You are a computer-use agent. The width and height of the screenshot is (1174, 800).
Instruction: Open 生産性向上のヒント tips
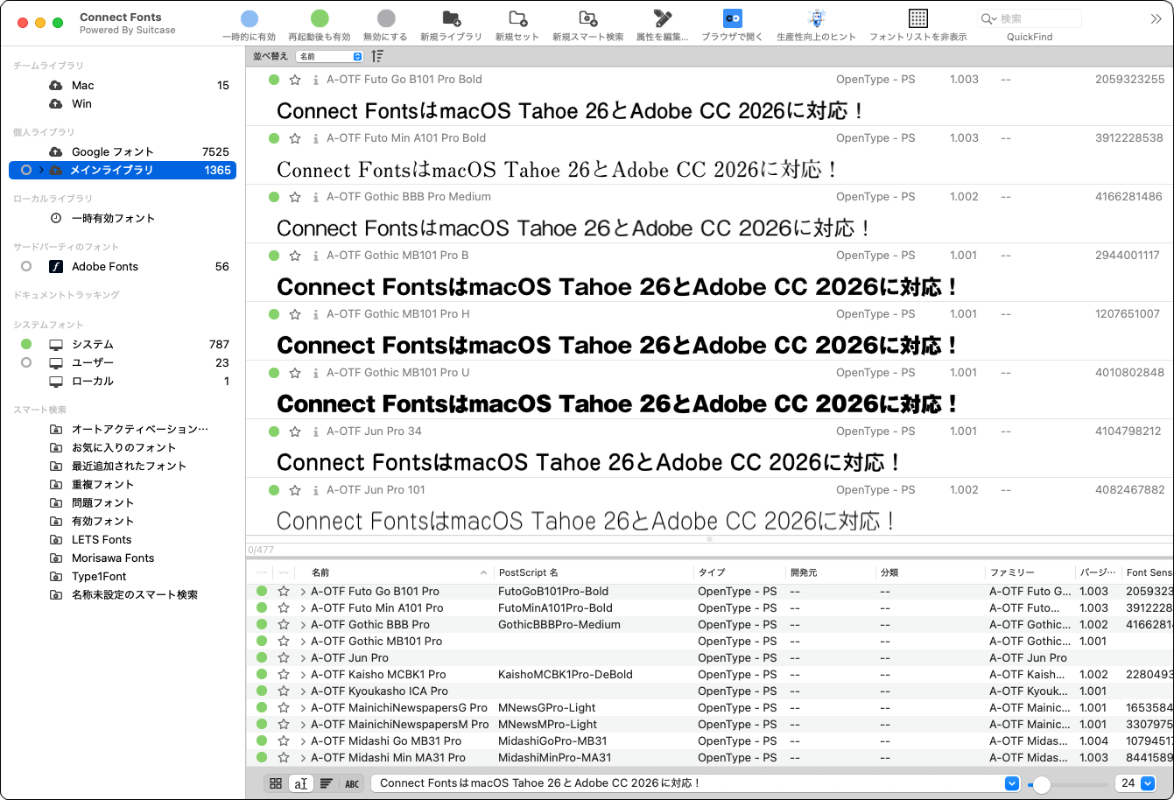[x=817, y=18]
